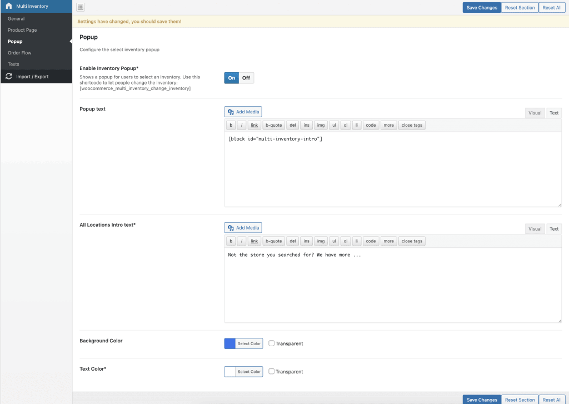Click Add Media for All Locations Intro text

(x=243, y=228)
